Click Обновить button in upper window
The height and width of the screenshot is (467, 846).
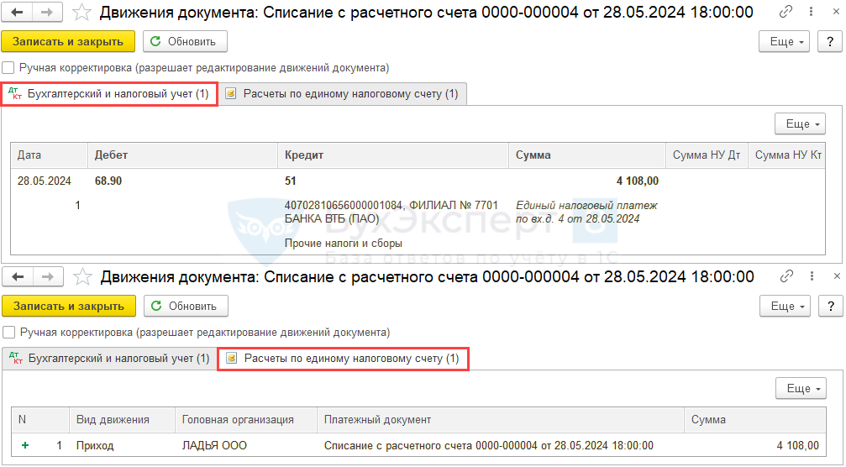click(185, 41)
